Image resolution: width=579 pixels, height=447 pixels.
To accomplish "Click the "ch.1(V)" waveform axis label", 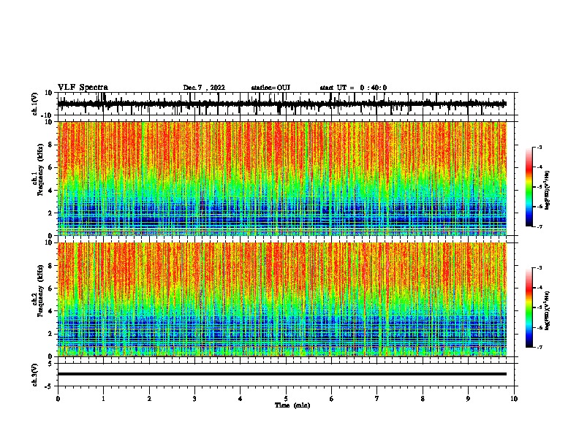I will tap(35, 104).
